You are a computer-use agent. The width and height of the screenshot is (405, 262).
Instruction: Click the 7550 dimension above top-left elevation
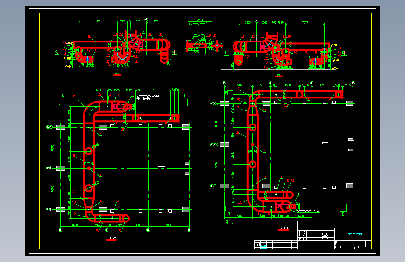click(x=98, y=21)
